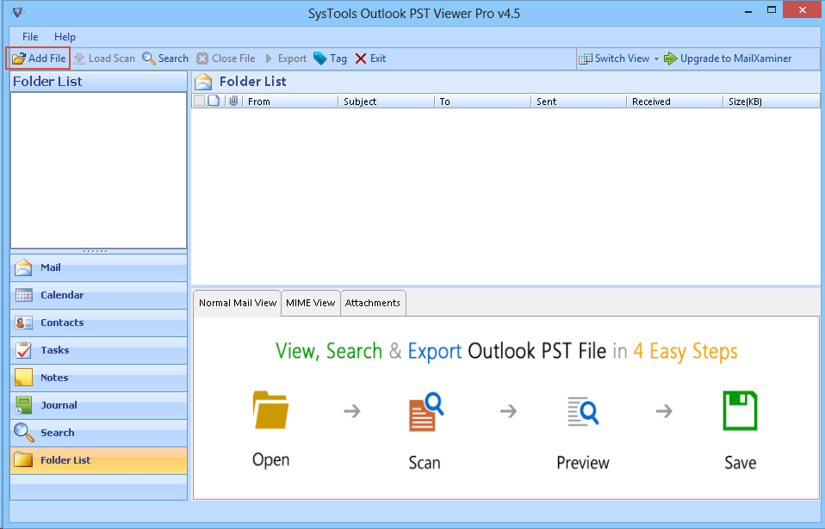
Task: Click the Tag toolbar button
Action: click(330, 58)
